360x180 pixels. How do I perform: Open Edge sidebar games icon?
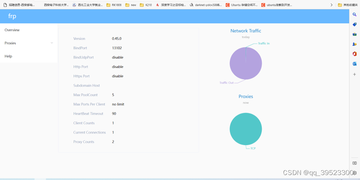click(x=355, y=44)
